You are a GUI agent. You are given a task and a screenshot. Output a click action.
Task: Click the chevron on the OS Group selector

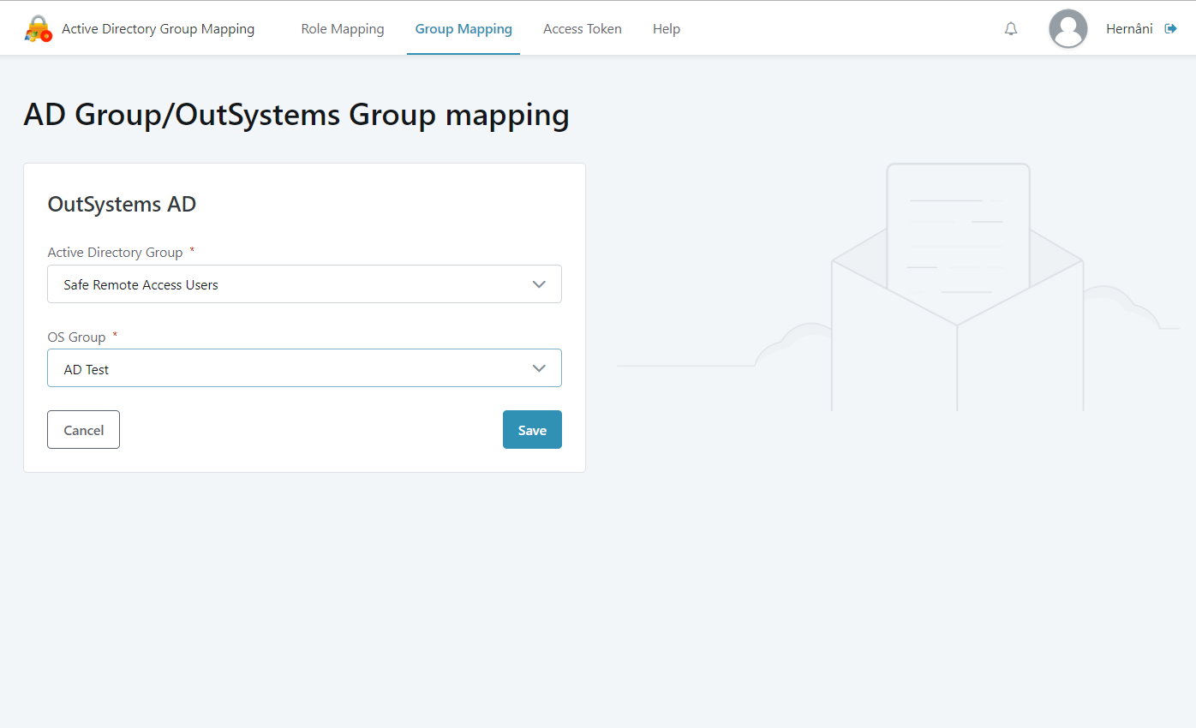pyautogui.click(x=539, y=367)
